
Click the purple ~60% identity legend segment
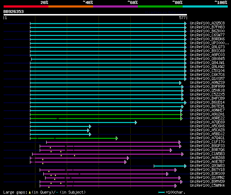(x=115, y=6)
